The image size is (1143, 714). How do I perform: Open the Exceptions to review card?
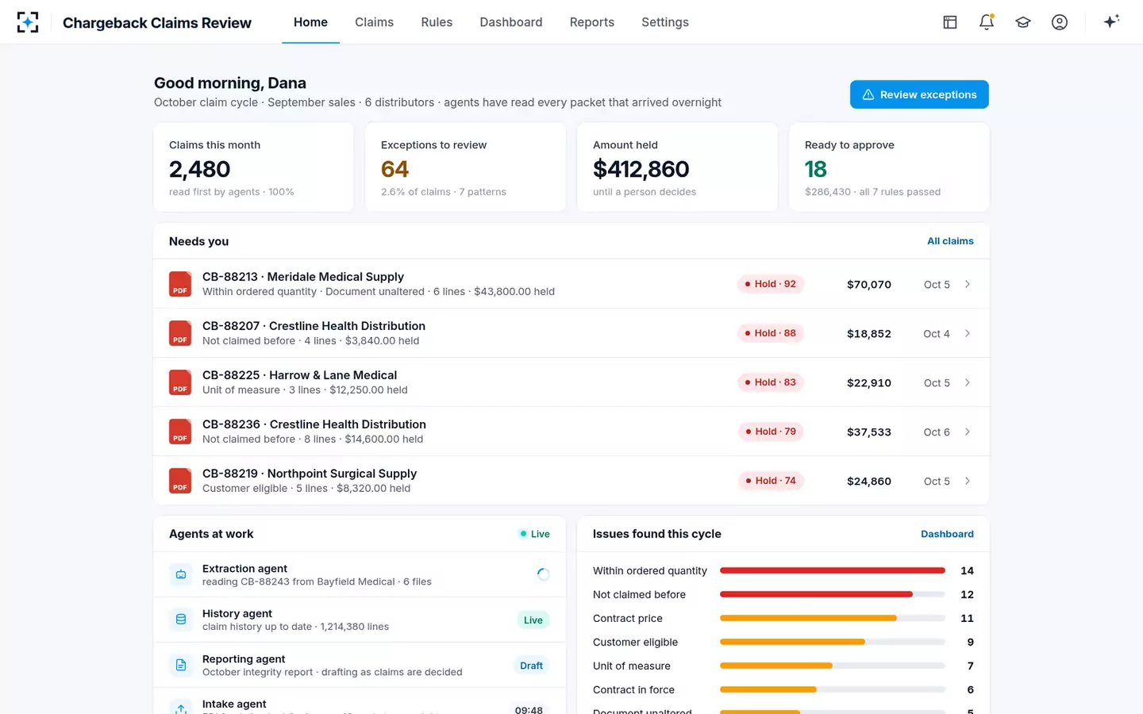pos(465,167)
